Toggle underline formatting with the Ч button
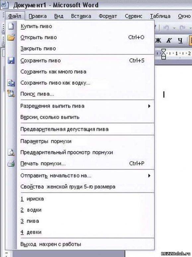192x257 pixels. click(180, 40)
